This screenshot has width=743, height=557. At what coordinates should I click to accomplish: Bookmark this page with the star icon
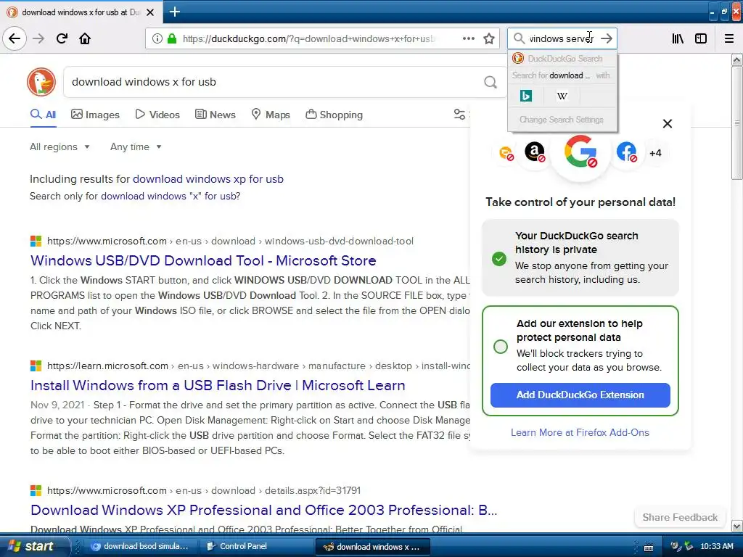[489, 38]
